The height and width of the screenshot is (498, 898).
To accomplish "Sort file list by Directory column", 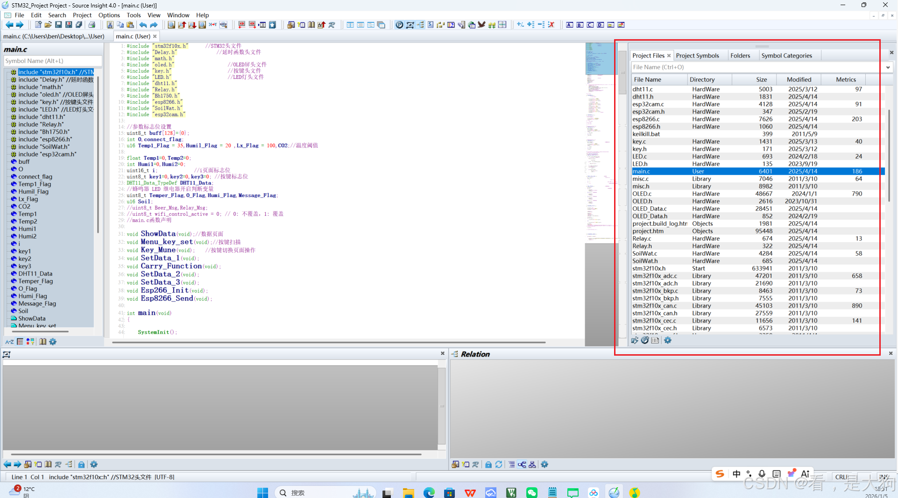I will point(710,79).
